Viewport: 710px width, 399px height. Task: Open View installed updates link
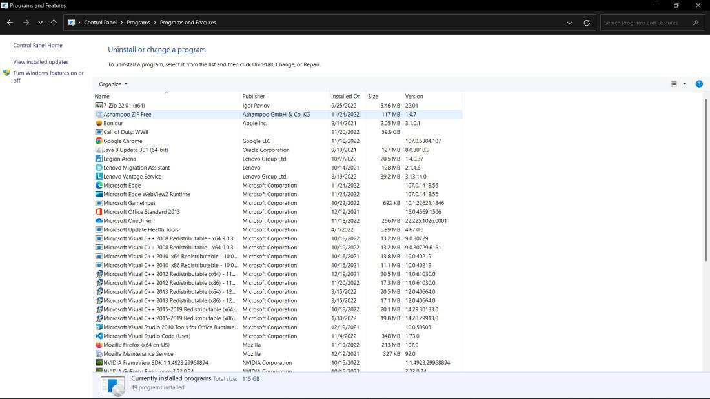(41, 62)
